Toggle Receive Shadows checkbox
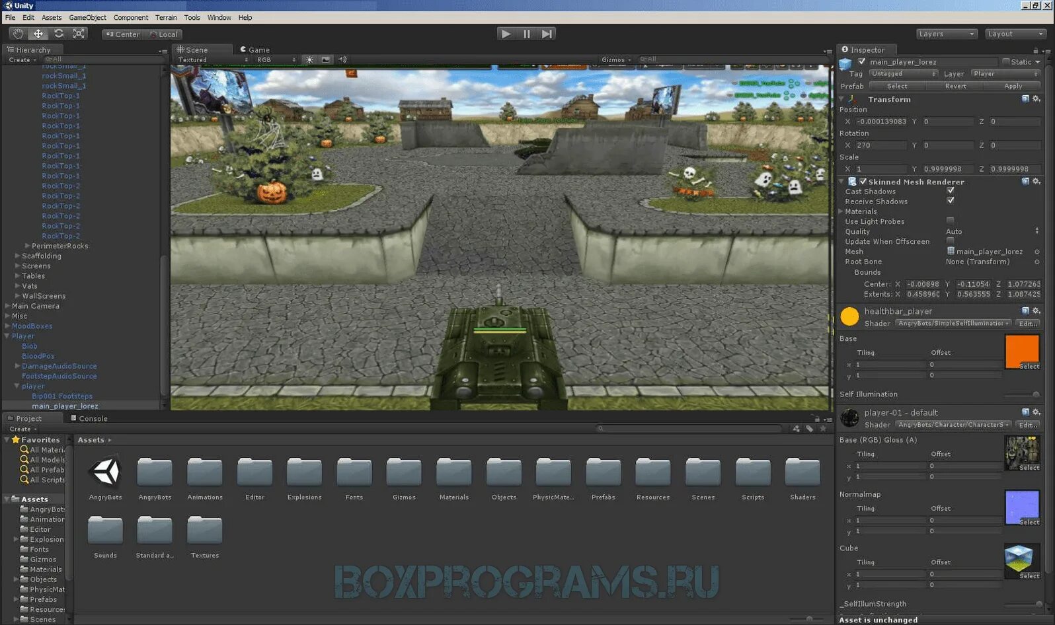Image resolution: width=1055 pixels, height=625 pixels. (950, 200)
